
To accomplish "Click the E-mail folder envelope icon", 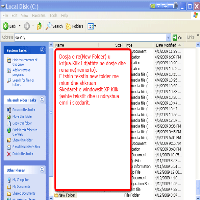I will 9,147.
